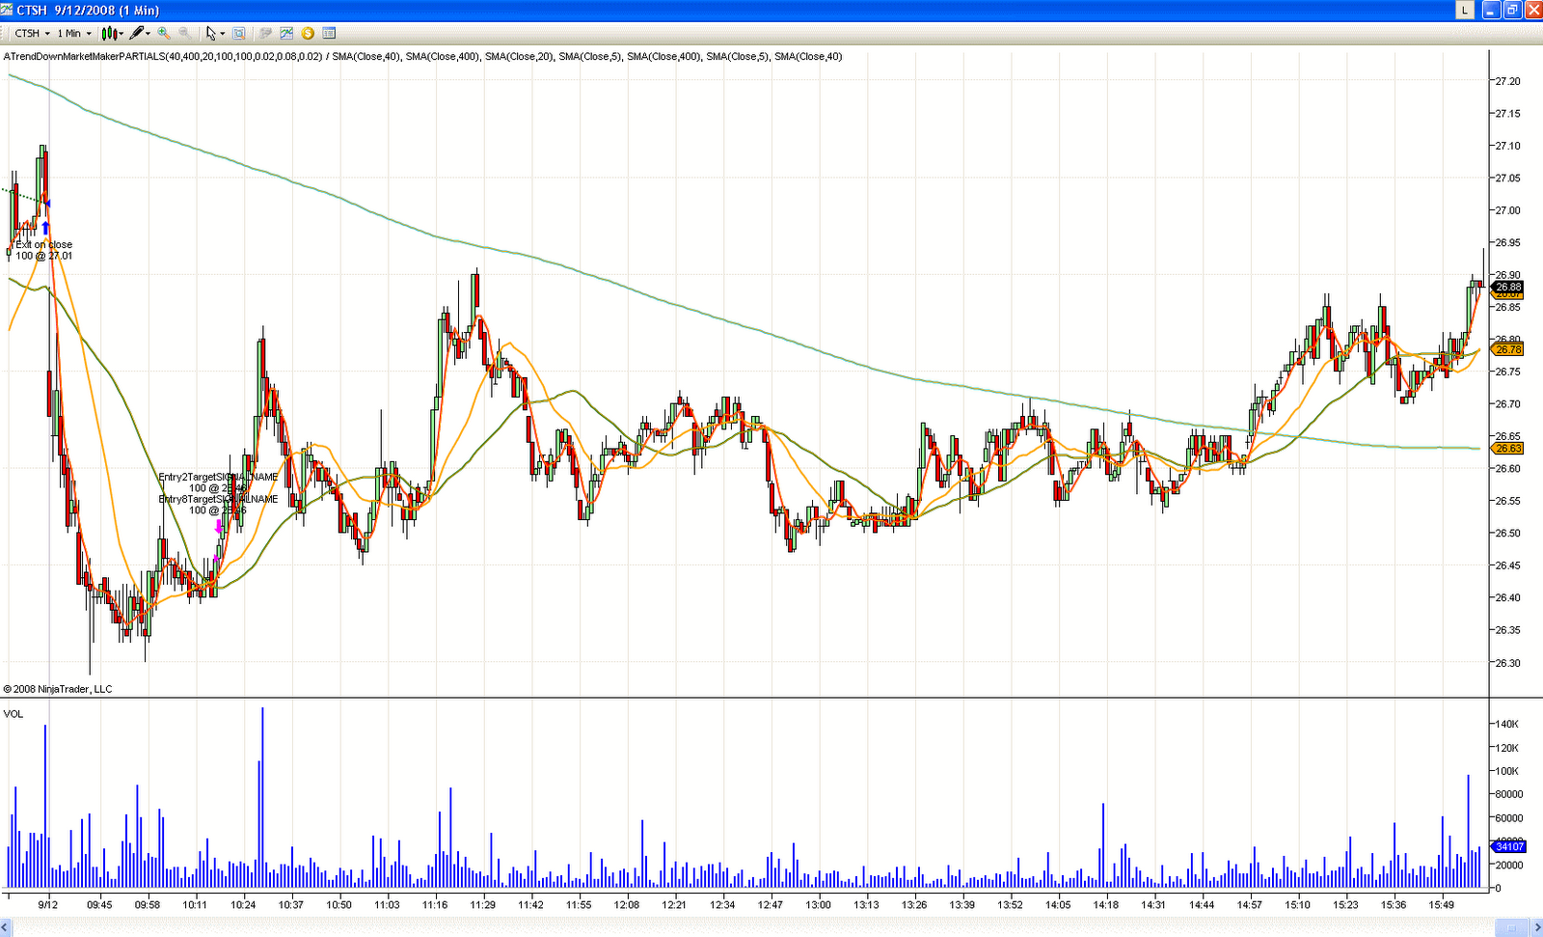Click the chart window icon in the title bar
1543x937 pixels.
pos(8,10)
